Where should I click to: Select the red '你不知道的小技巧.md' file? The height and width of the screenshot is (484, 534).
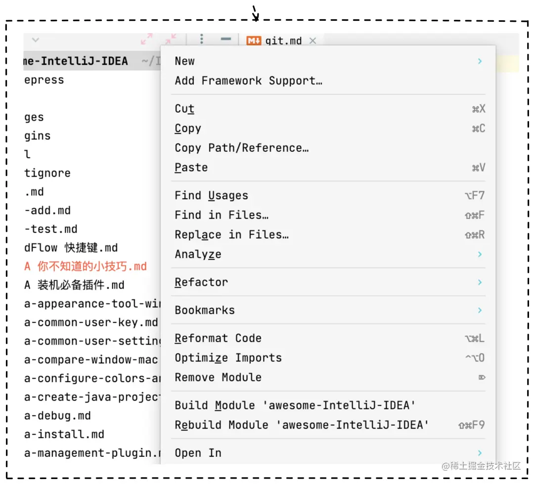[92, 266]
